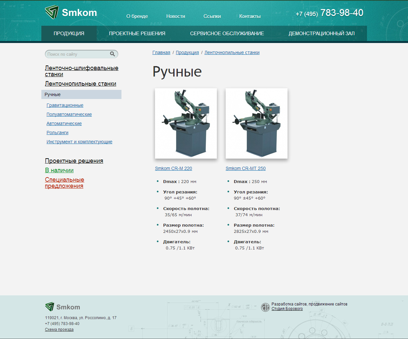Select the ПРОЕКТНЫЕ РЕШЕНИЯ tab
The height and width of the screenshot is (339, 408).
pyautogui.click(x=137, y=34)
